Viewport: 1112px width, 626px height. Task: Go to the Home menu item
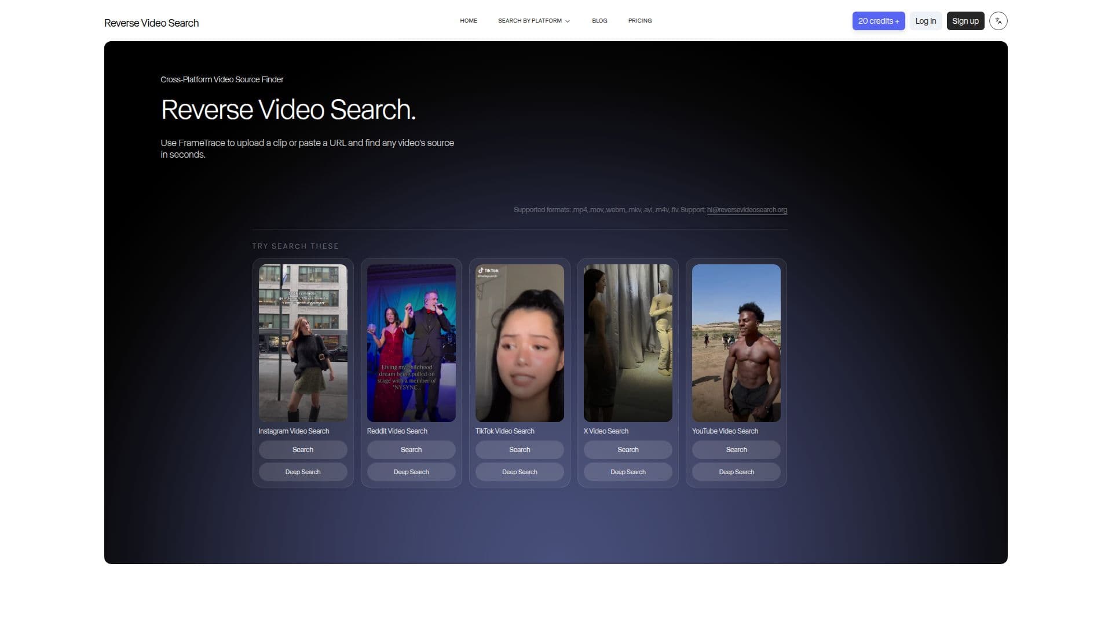pos(469,21)
